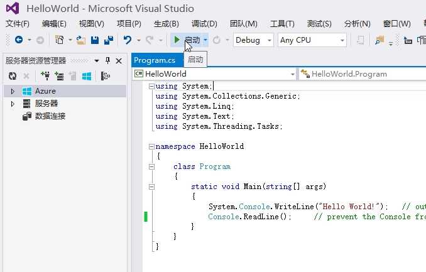Screen dimensions: 426x272
Task: Open the 团队(M) menu
Action: [243, 24]
